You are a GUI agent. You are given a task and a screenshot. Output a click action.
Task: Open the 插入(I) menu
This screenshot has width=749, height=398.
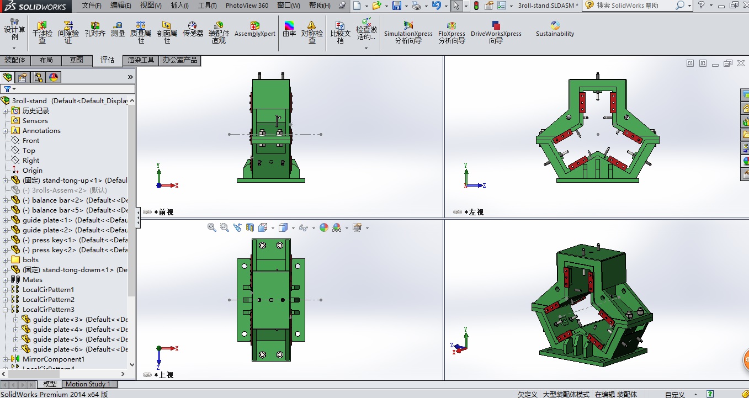[180, 6]
